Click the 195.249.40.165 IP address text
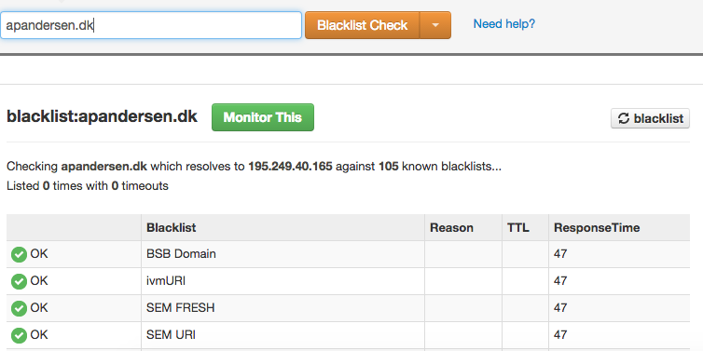Screen dimensions: 703x351 tap(290, 167)
